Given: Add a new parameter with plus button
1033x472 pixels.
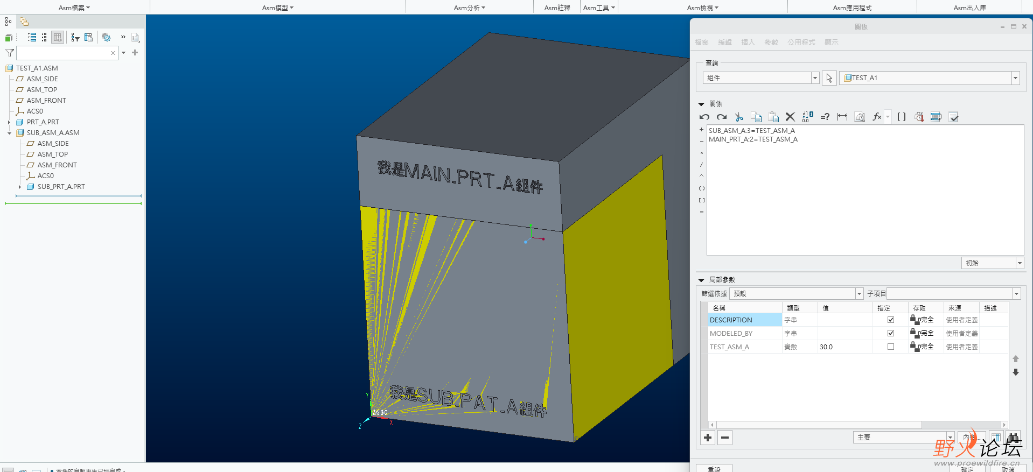Looking at the screenshot, I should tap(708, 438).
